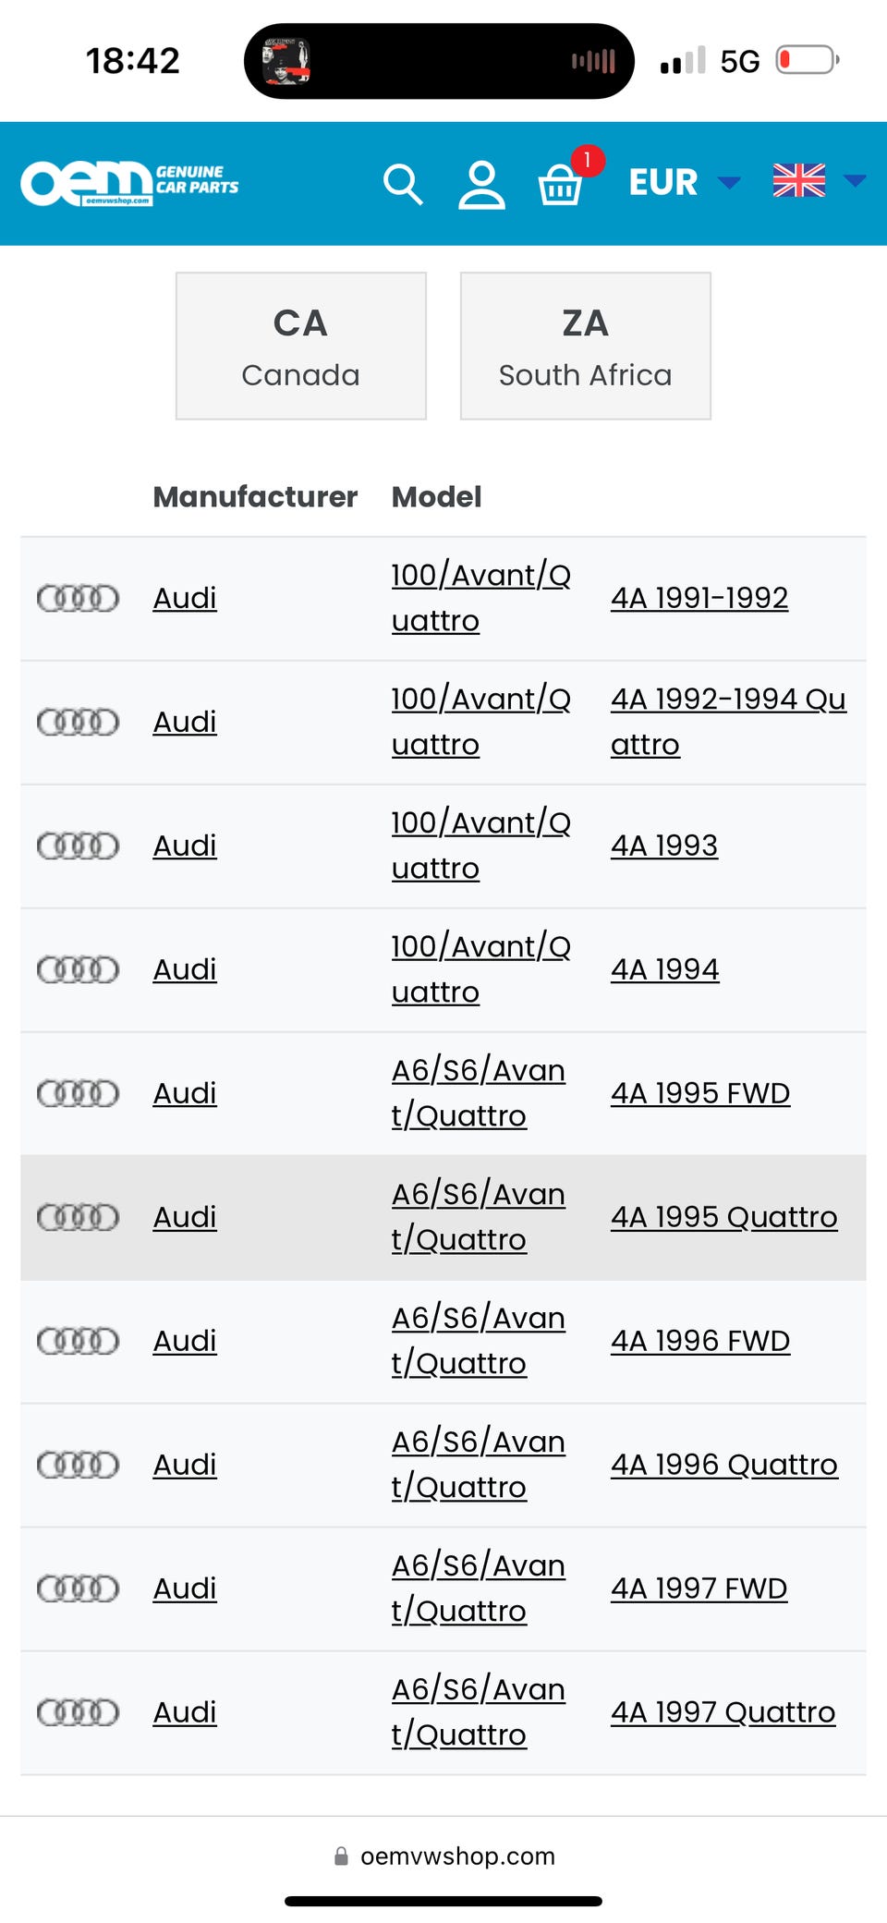Open the 4A 1991-1992 model link
This screenshot has width=887, height=1923.
699,598
